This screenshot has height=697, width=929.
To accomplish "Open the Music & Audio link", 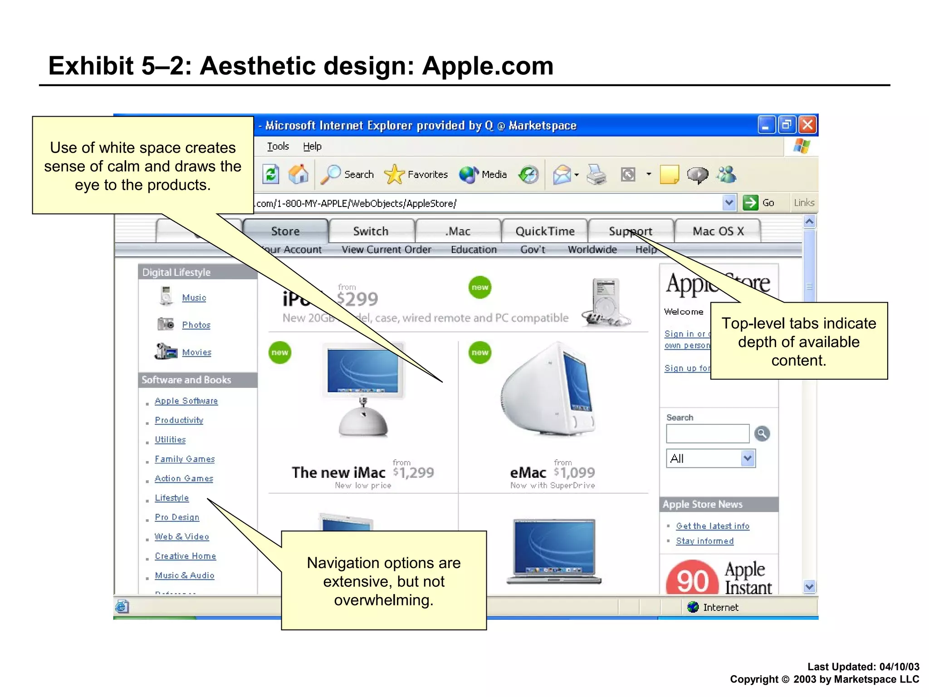I will 185,575.
